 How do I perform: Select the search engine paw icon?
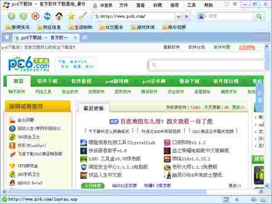[x=201, y=16]
